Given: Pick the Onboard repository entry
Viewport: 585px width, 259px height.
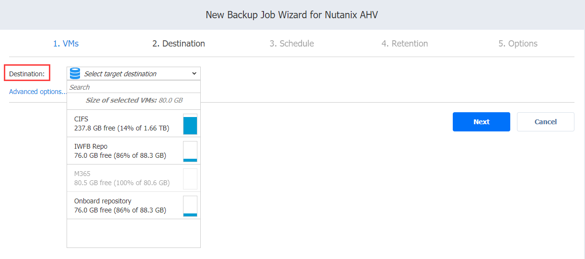Looking at the screenshot, I should (x=134, y=206).
